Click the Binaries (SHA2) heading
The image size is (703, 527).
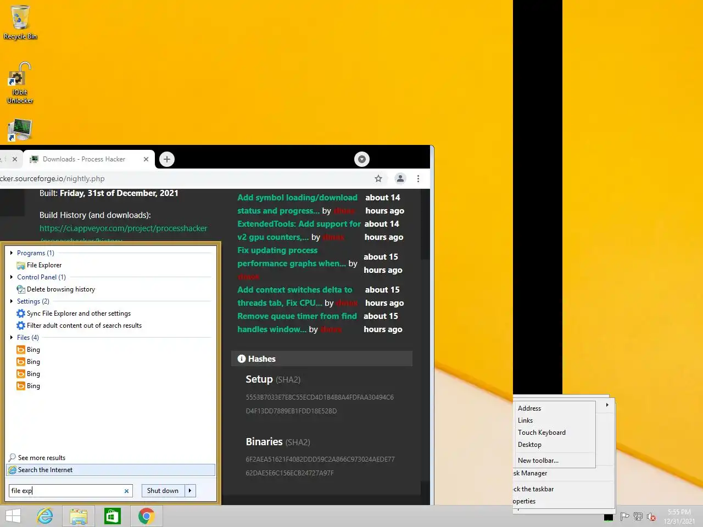(278, 442)
